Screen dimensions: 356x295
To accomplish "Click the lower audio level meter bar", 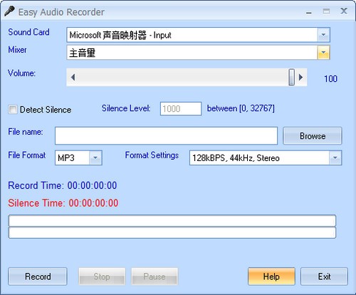I will [x=172, y=233].
